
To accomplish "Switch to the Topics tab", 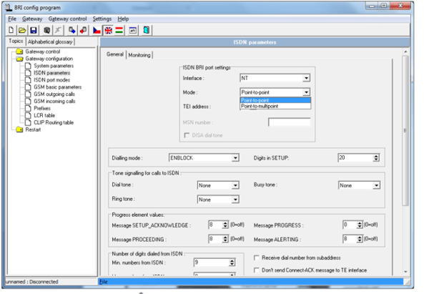I will pos(16,41).
